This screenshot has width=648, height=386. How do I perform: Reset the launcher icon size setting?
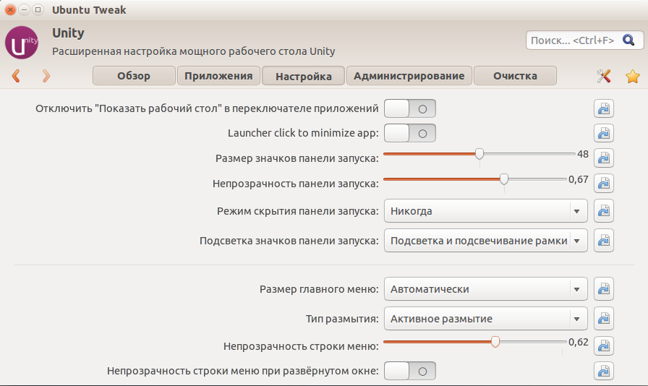pos(603,158)
